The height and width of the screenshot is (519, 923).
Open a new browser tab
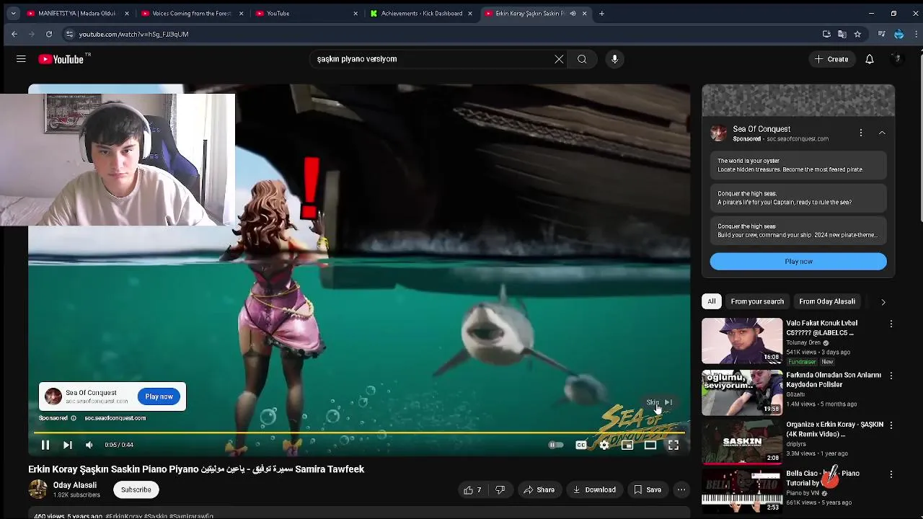pyautogui.click(x=602, y=13)
